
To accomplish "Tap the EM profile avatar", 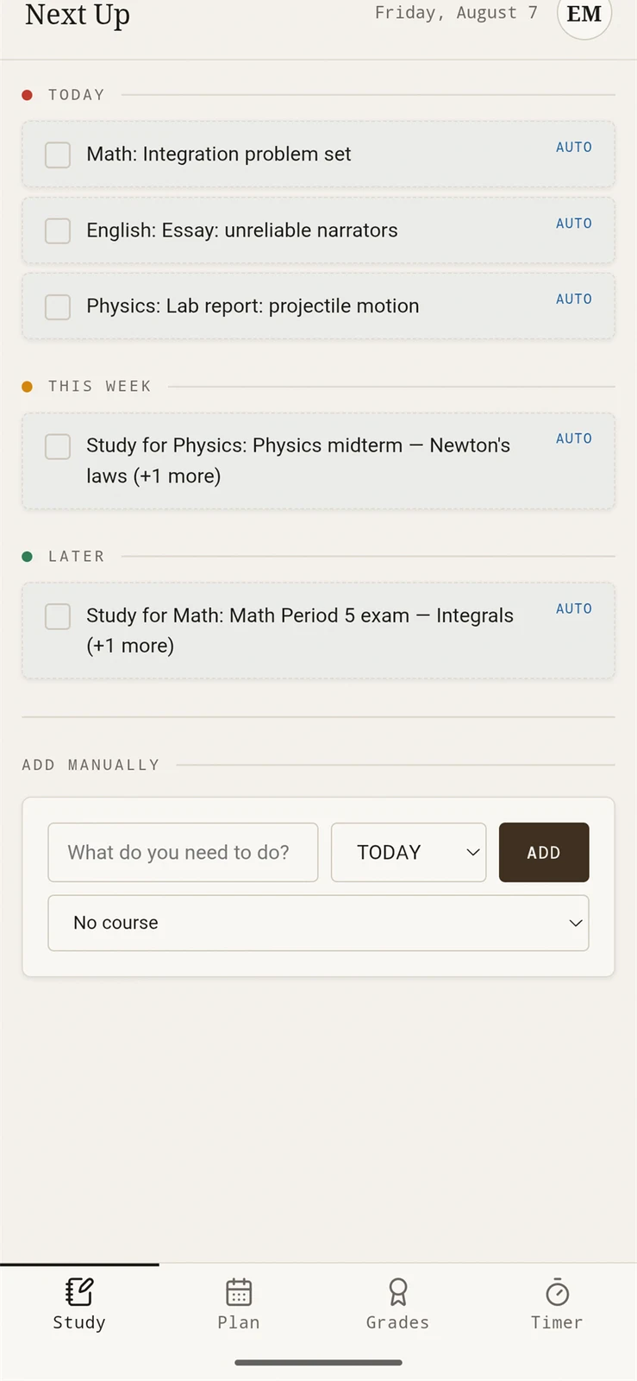I will [x=584, y=14].
